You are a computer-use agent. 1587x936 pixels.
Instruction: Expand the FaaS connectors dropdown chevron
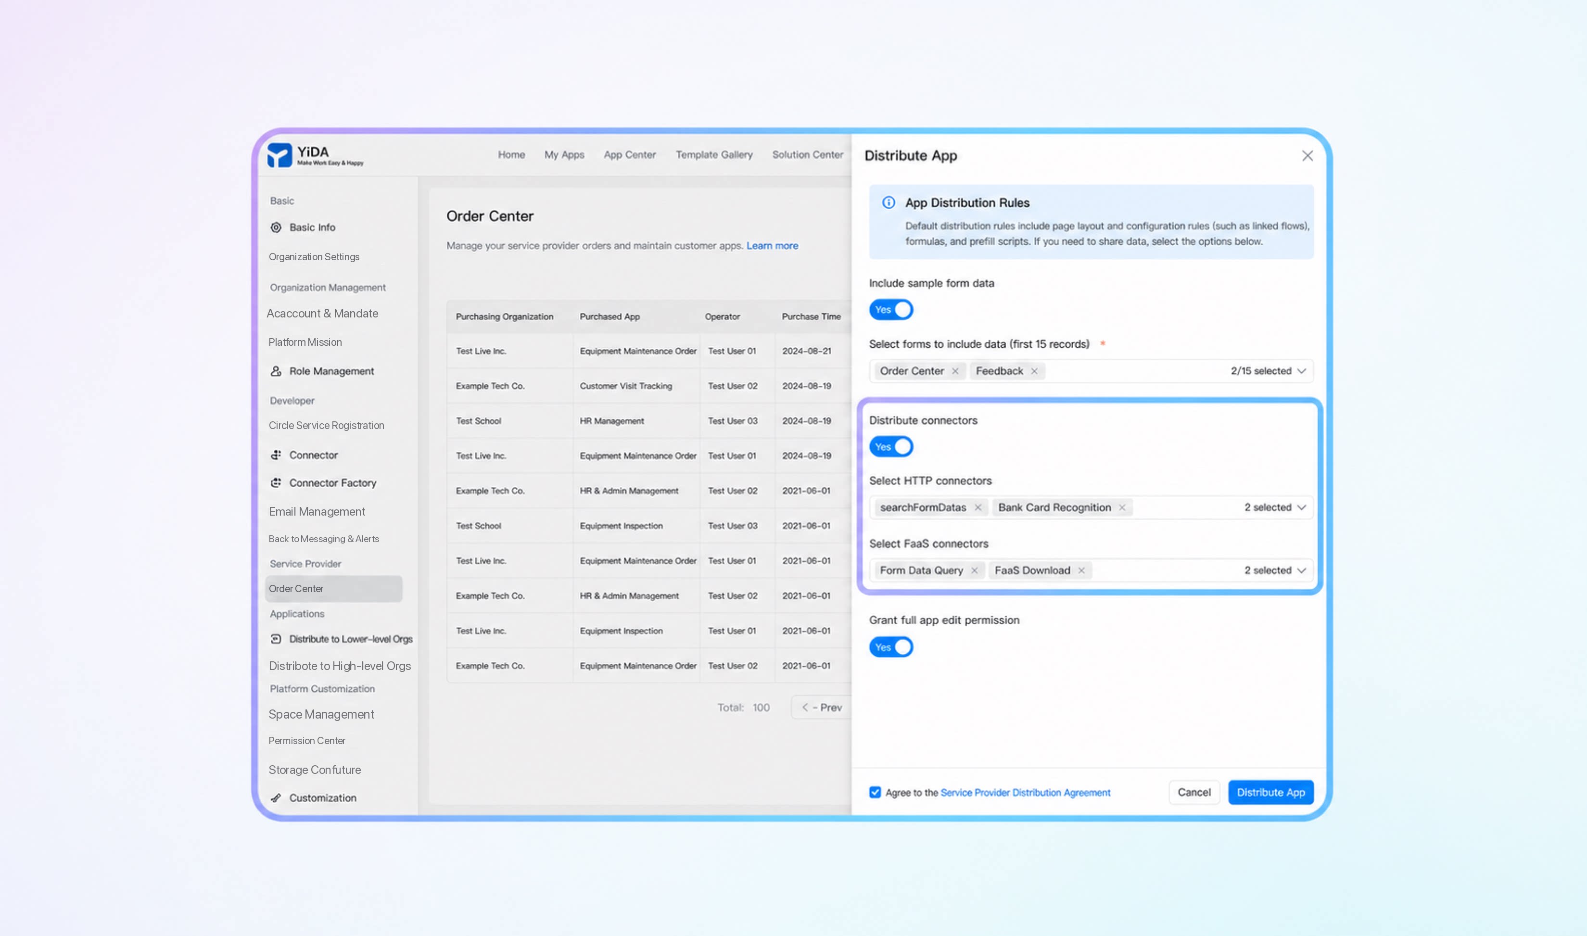coord(1301,570)
